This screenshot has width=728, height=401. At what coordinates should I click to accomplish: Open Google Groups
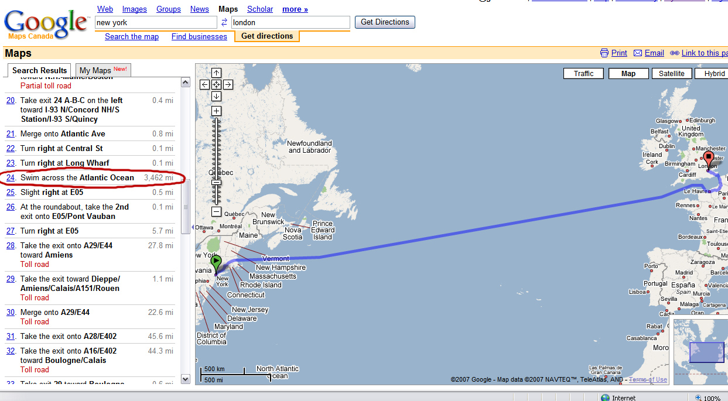169,9
